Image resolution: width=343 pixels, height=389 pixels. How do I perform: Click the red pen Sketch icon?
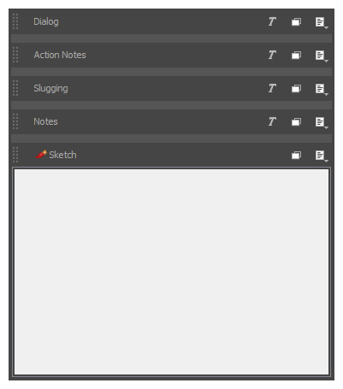tap(41, 154)
